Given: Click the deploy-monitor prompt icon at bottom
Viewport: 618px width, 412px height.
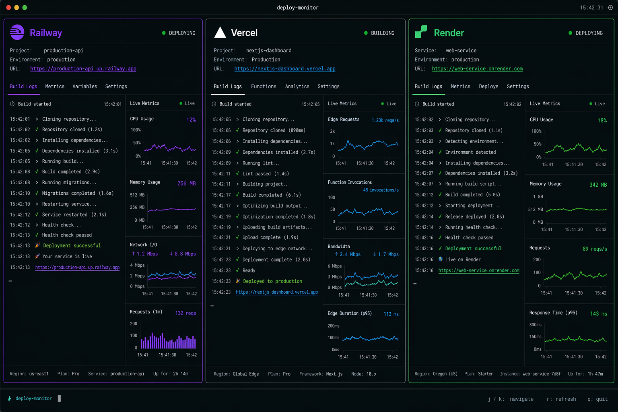Looking at the screenshot, I should coord(10,398).
